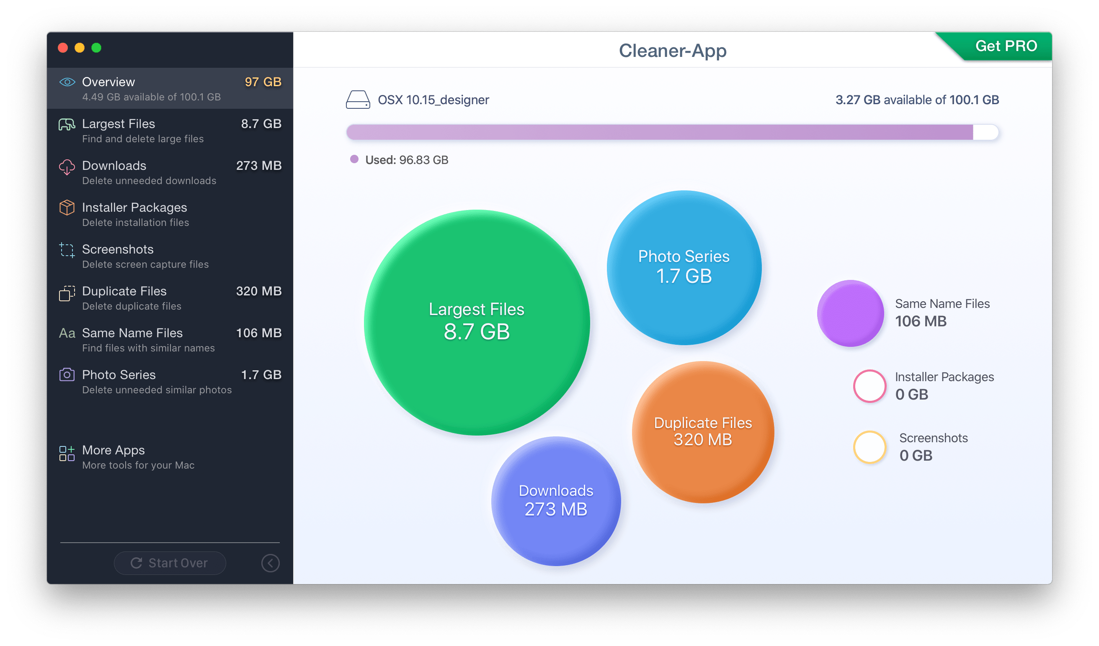Click the yellow-outlined Screenshots circle
1099x646 pixels.
[869, 447]
